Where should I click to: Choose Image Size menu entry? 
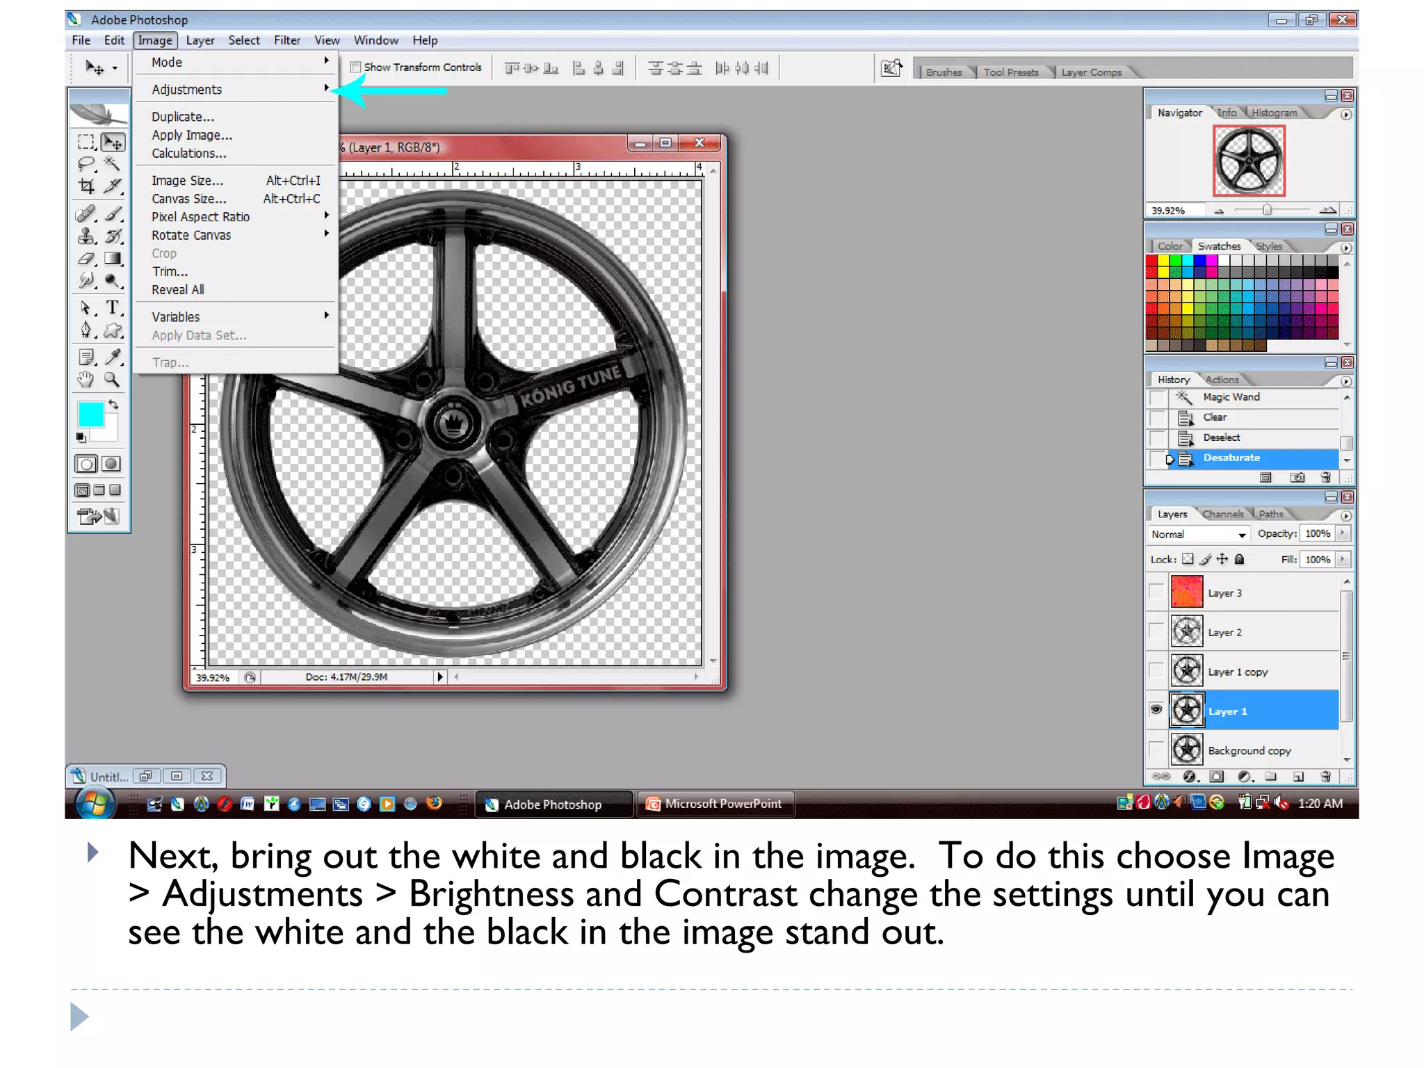click(236, 180)
